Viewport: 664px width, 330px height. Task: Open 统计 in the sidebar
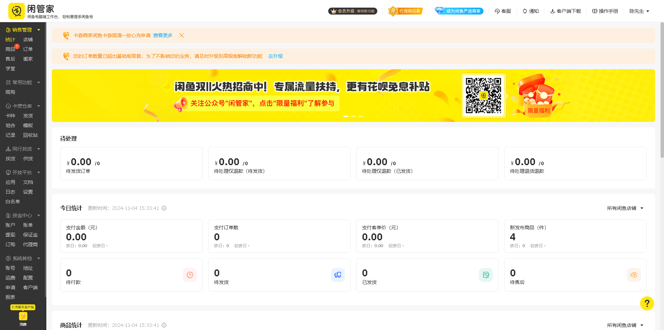(x=10, y=39)
